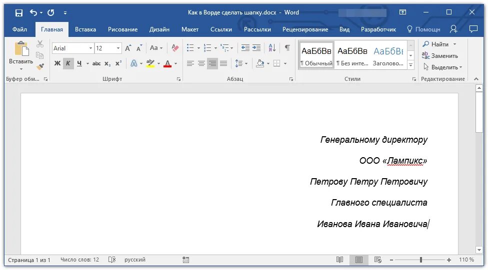Viewport: 488px width, 270px height.
Task: Apply yellow text highlight color
Action: tap(150, 63)
